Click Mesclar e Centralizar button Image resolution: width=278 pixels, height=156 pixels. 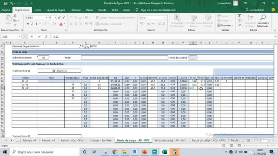(x=109, y=24)
